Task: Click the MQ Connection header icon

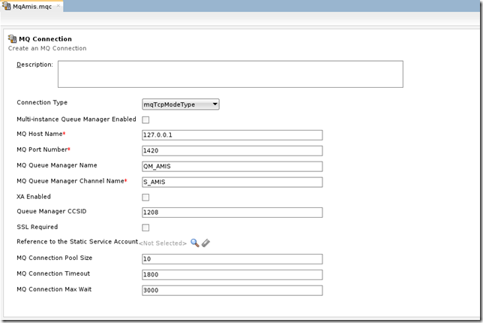Action: (x=11, y=38)
